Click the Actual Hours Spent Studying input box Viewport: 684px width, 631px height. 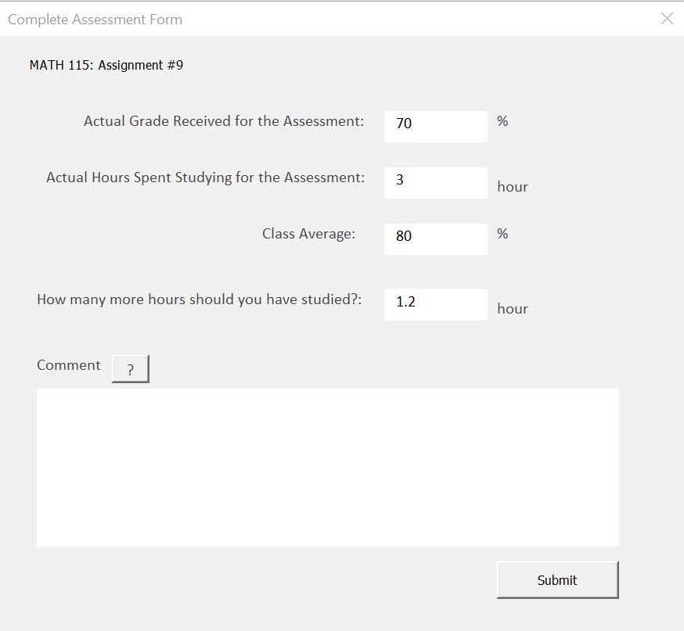pyautogui.click(x=435, y=182)
